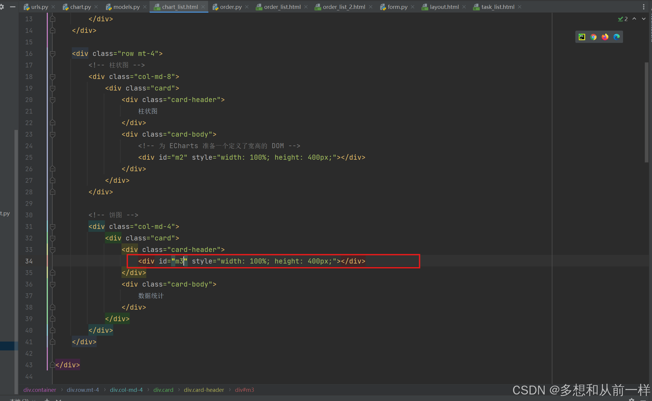Switch to the layout.html tab
652x401 pixels.
click(444, 7)
